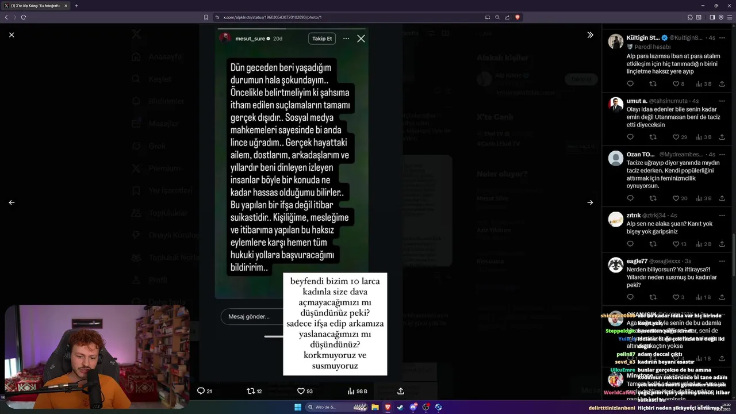Image resolution: width=736 pixels, height=414 pixels.
Task: Open replies on the photo post
Action: click(x=205, y=391)
